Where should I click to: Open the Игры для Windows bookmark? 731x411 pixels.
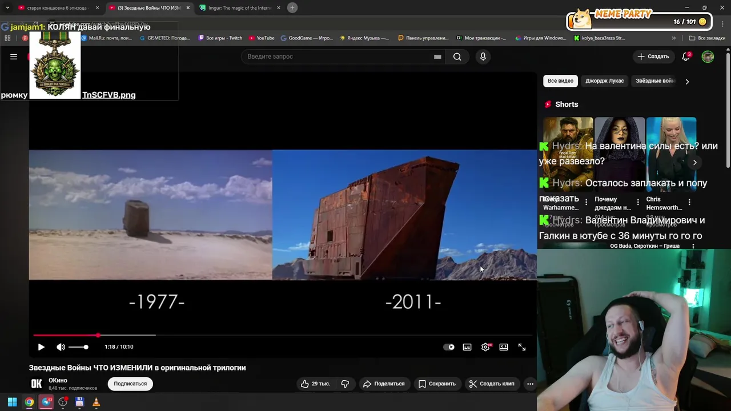(x=540, y=38)
